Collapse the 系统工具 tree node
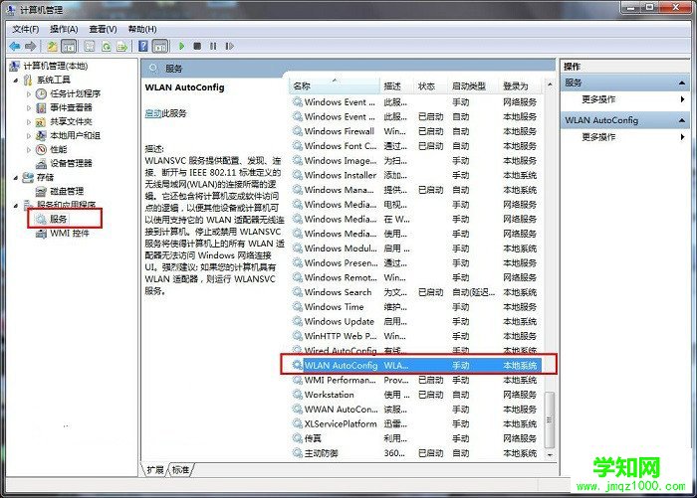This screenshot has width=697, height=498. 16,81
